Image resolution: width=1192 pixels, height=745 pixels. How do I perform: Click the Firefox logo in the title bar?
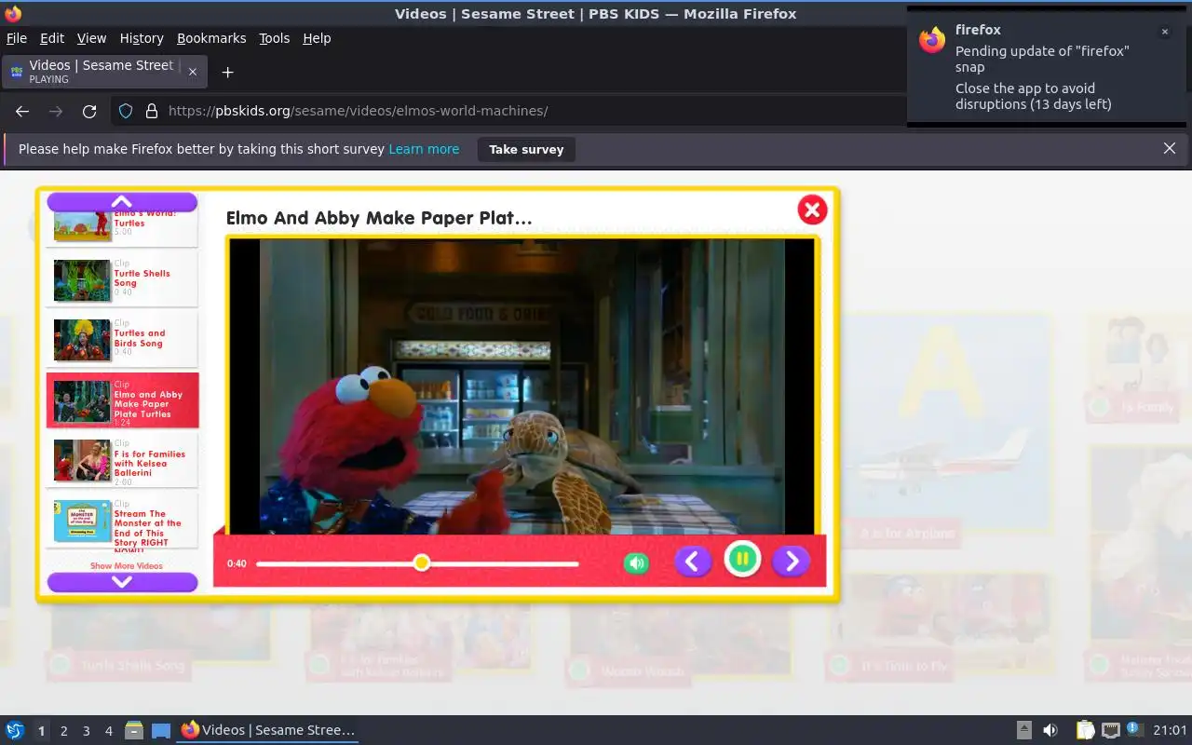(x=13, y=13)
